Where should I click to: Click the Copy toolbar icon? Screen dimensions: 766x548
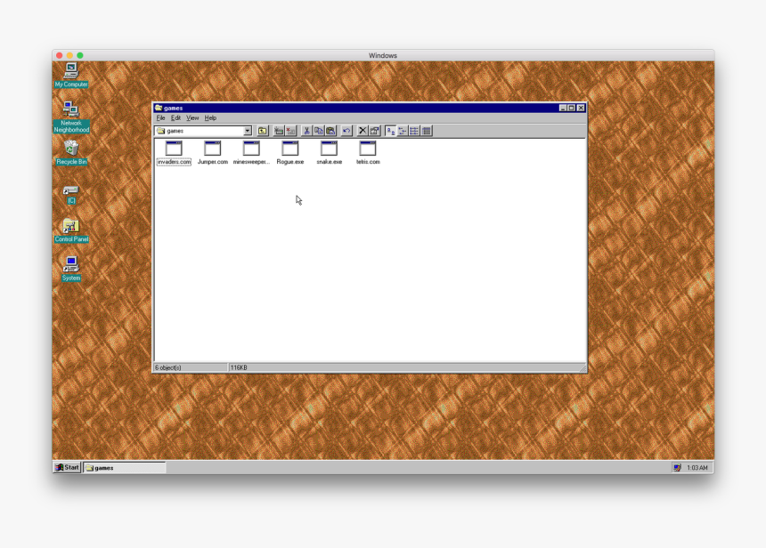coord(319,131)
